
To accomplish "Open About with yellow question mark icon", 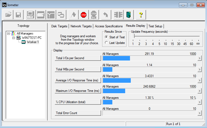I will [141, 15].
